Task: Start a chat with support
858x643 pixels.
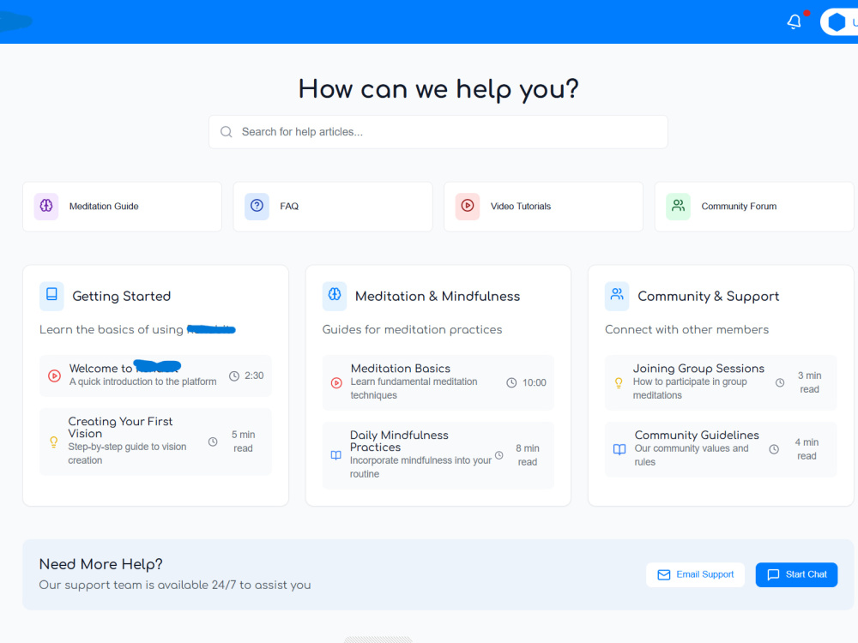Action: (x=796, y=574)
